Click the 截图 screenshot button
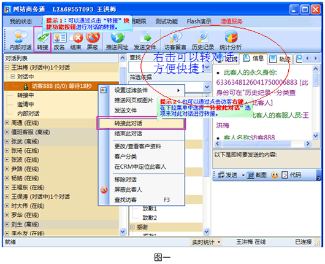 pyautogui.click(x=257, y=175)
